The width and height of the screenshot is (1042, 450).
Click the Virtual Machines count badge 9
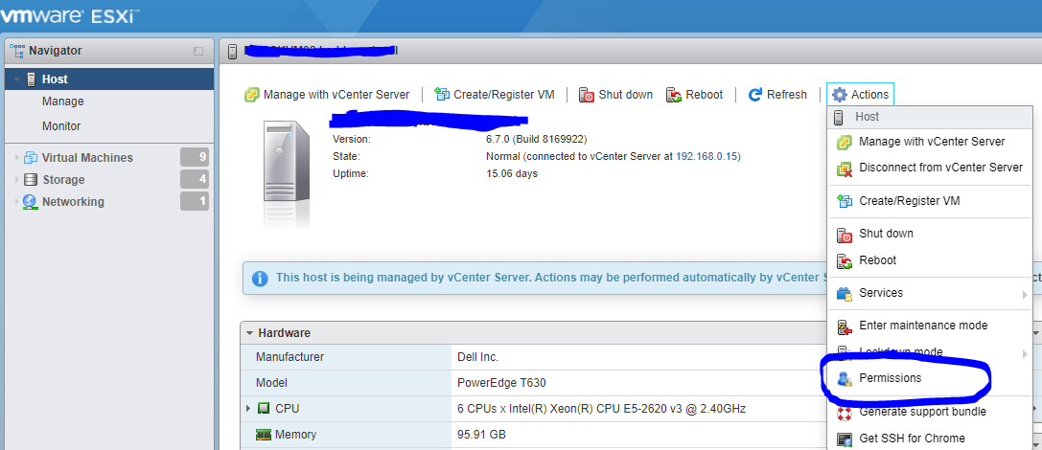(195, 157)
